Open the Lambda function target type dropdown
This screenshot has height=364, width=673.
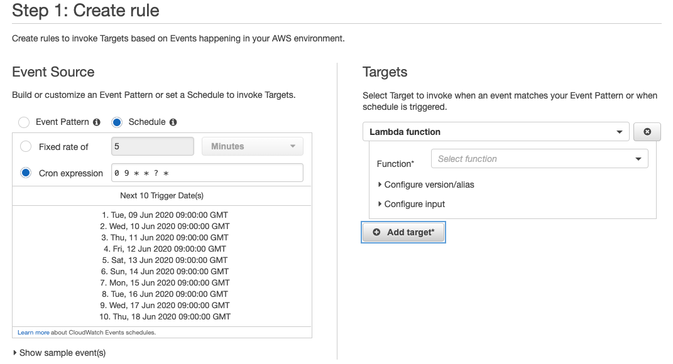pos(496,131)
